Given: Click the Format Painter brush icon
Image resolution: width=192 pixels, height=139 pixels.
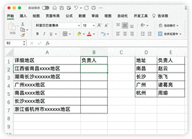Looking at the screenshot, I should pyautogui.click(x=23, y=35).
